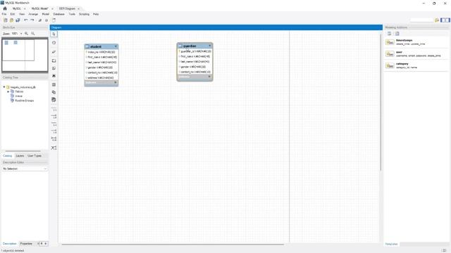Insert the timestamps table template
The height and width of the screenshot is (253, 451).
pos(416,42)
